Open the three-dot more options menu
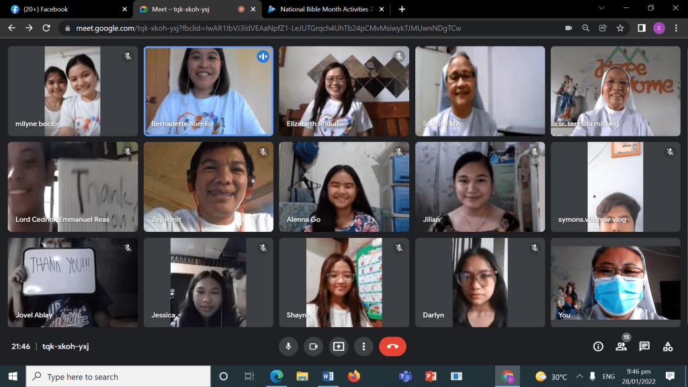688x387 pixels. coord(363,347)
